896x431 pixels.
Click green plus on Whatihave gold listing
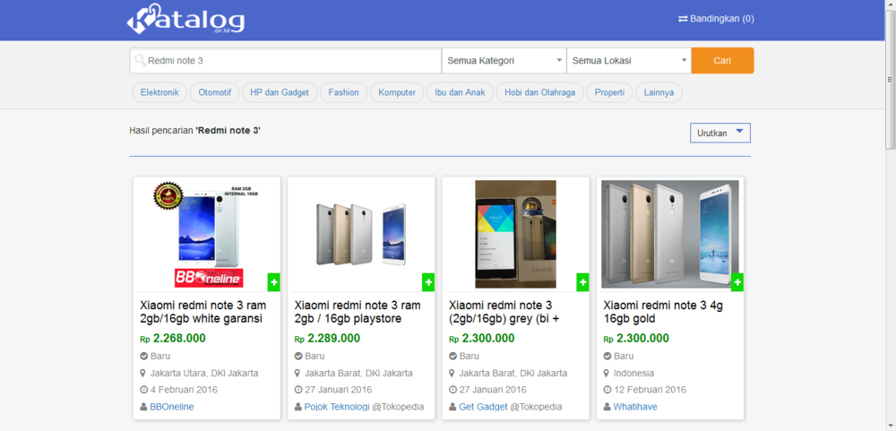pos(737,281)
